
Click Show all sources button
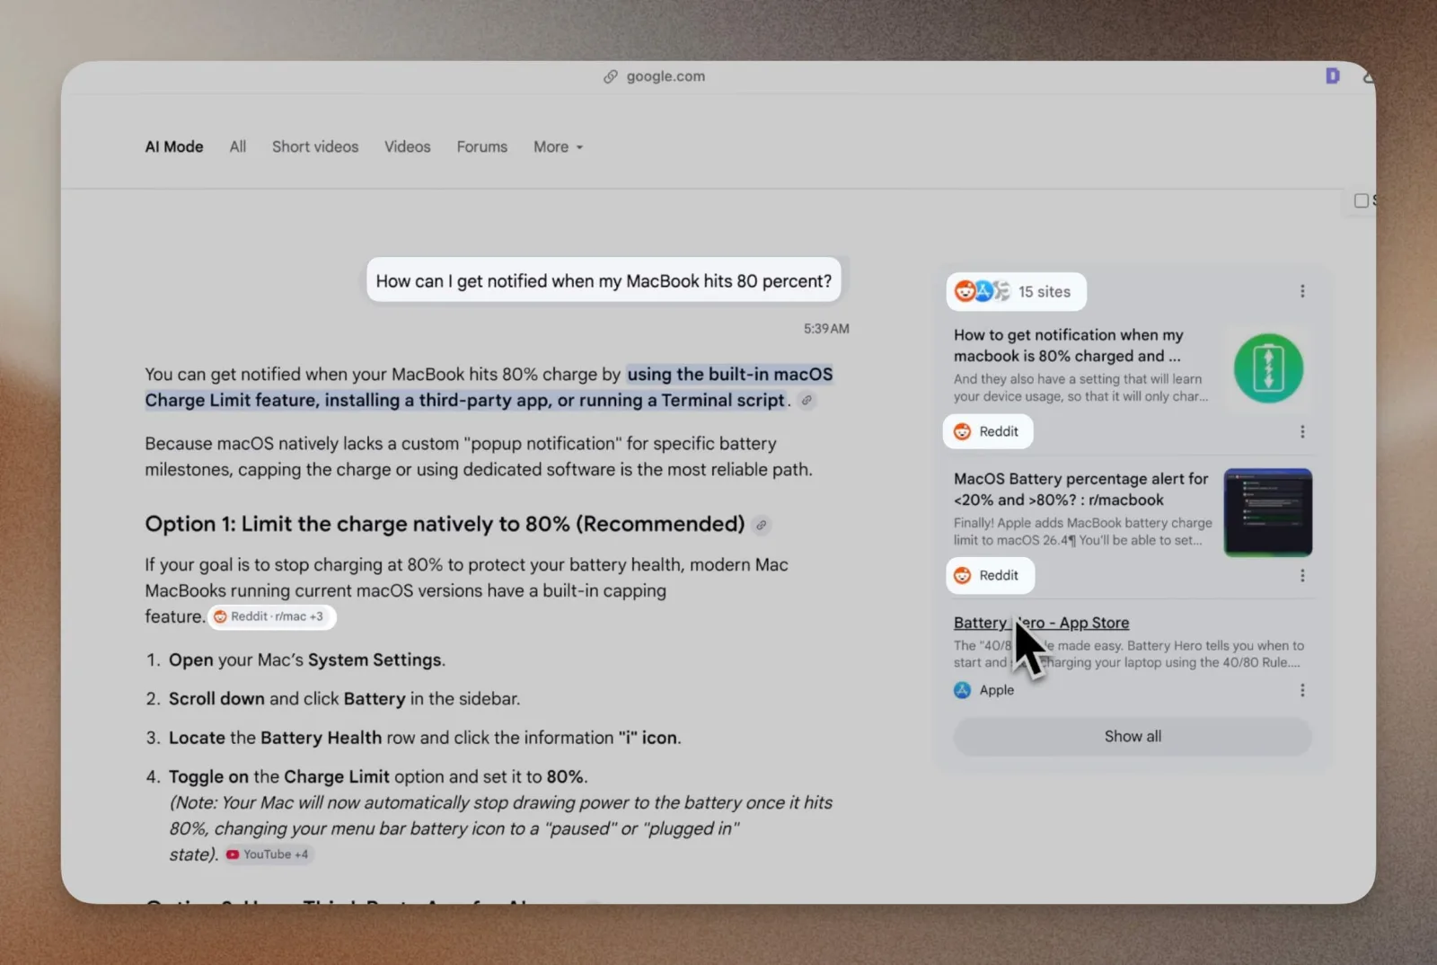[x=1133, y=737]
